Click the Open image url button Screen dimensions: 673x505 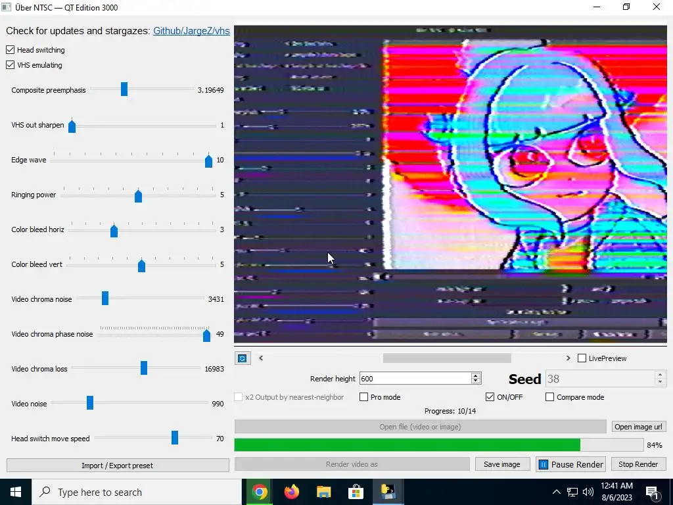pos(639,426)
